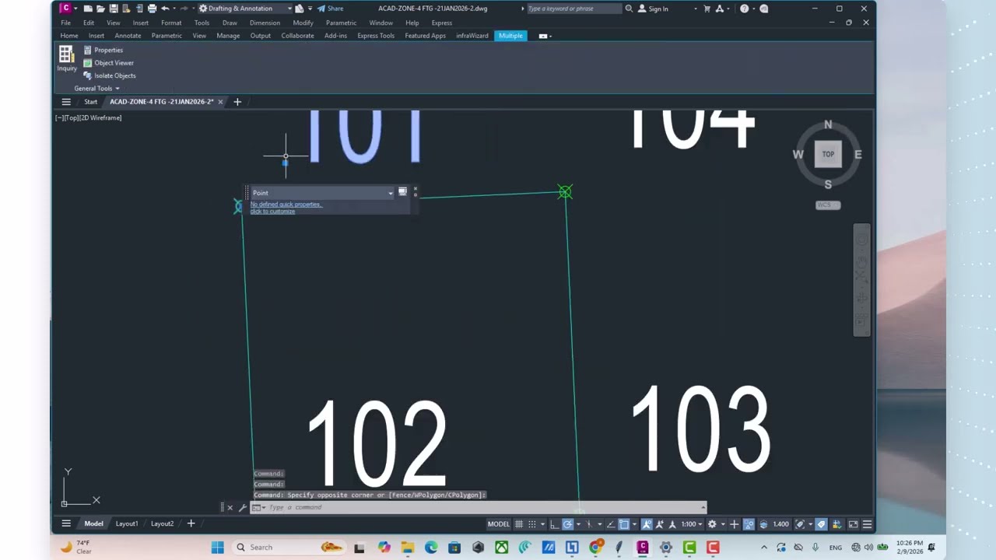Toggle polar tracking in status bar

pos(567,524)
